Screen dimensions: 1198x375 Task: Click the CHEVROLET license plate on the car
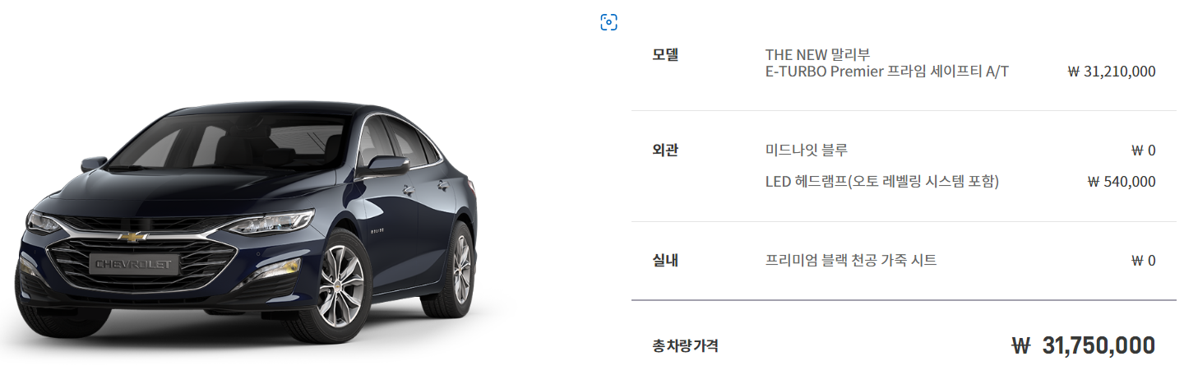(133, 265)
